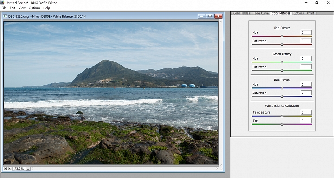Click the White Balance Temperature slider handle
334x179 pixels.
click(282, 116)
